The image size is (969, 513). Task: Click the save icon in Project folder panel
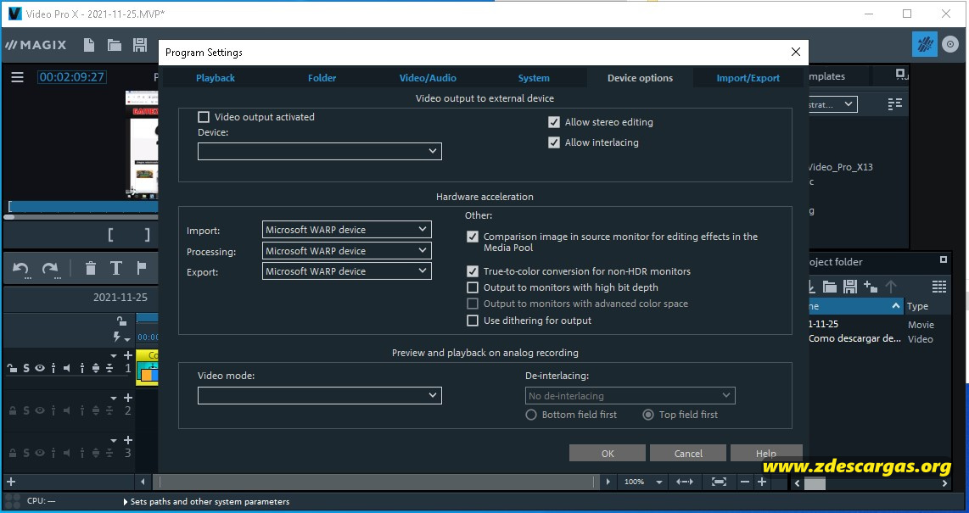pyautogui.click(x=849, y=287)
